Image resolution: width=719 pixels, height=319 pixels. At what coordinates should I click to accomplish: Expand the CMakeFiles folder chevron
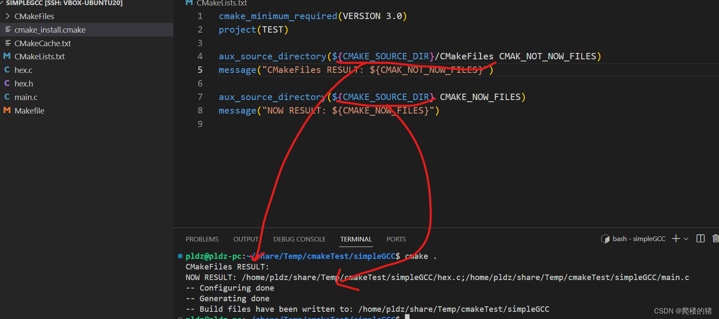(7, 16)
